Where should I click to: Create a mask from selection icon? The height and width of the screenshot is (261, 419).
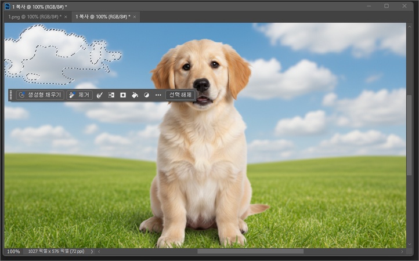pos(123,95)
